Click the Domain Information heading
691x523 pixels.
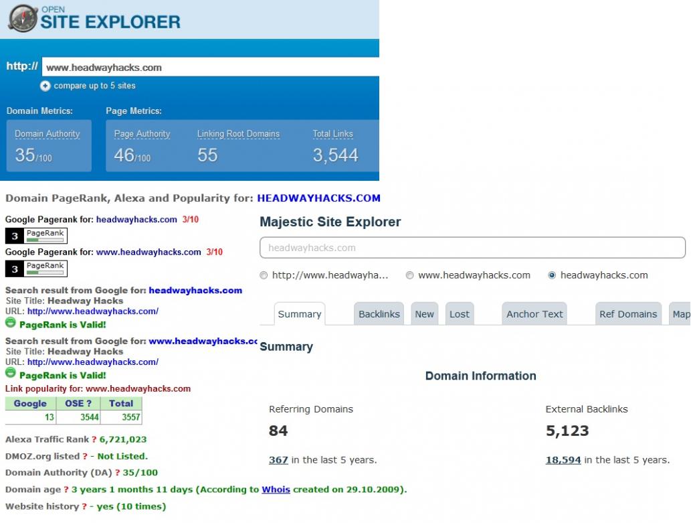click(x=481, y=376)
